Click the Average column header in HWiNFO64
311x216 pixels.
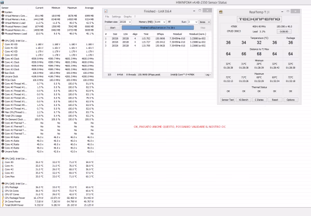(x=89, y=8)
